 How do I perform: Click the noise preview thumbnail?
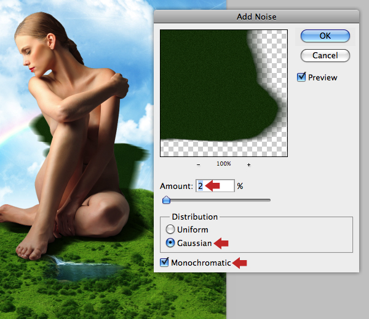224,93
